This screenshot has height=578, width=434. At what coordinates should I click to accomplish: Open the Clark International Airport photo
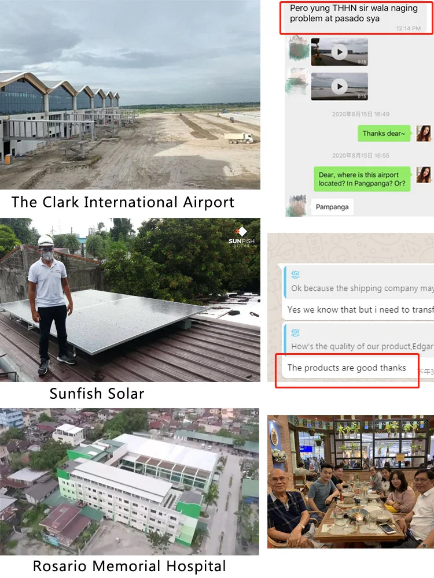[130, 95]
